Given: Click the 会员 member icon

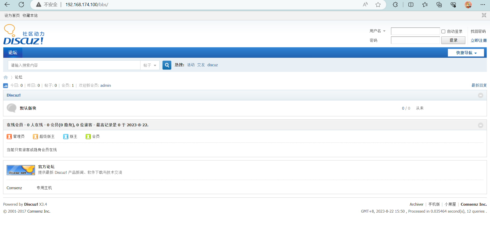Looking at the screenshot, I should point(88,136).
